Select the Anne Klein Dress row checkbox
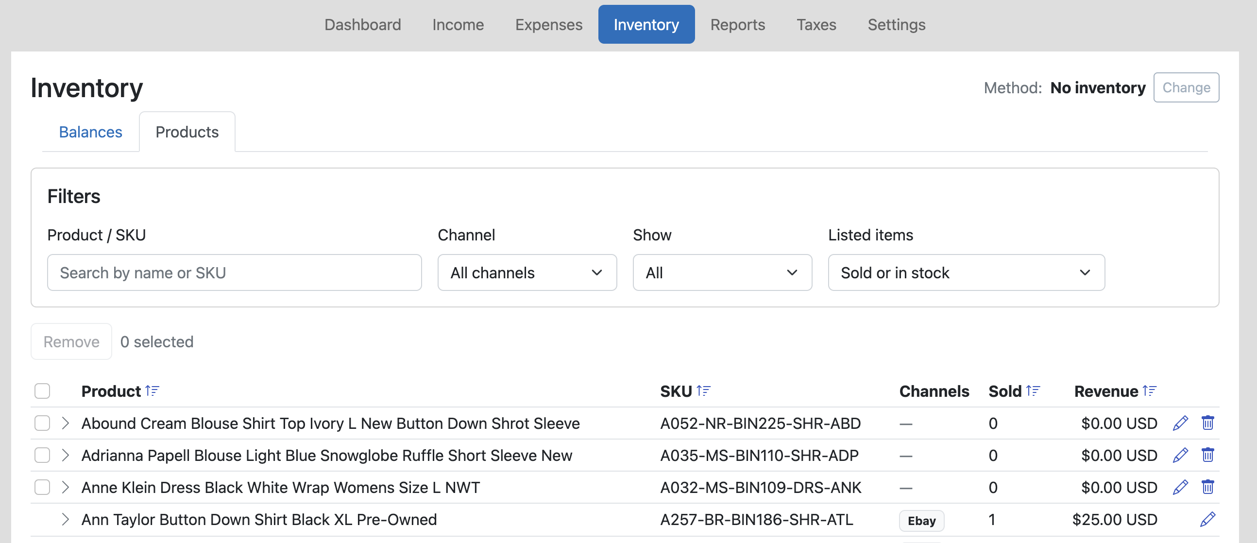Viewport: 1257px width, 543px height. click(42, 487)
